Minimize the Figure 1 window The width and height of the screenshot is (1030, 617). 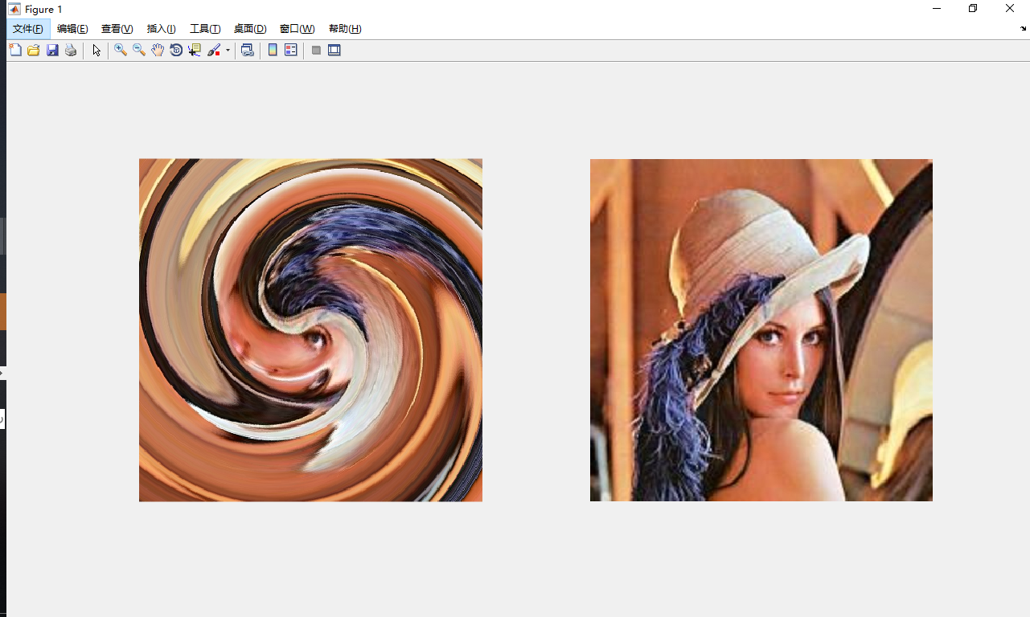point(937,9)
